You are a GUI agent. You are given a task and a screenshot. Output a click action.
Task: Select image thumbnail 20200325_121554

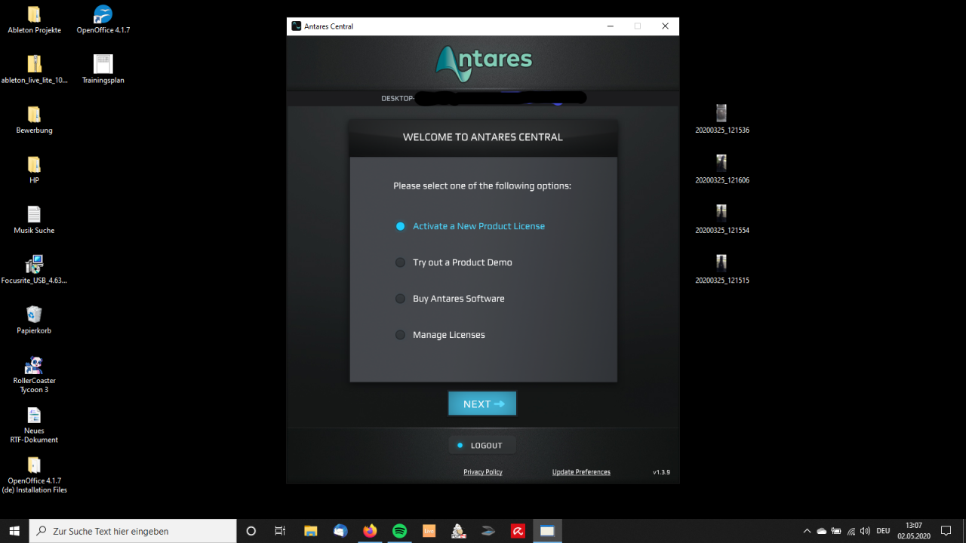tap(722, 219)
